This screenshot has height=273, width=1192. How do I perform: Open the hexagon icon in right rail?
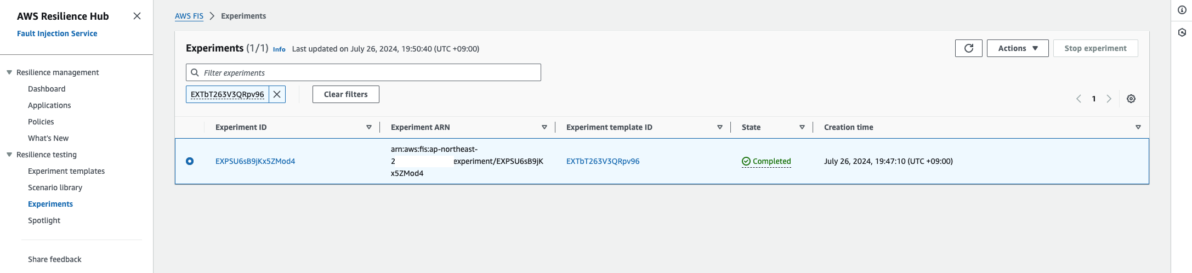coord(1182,32)
